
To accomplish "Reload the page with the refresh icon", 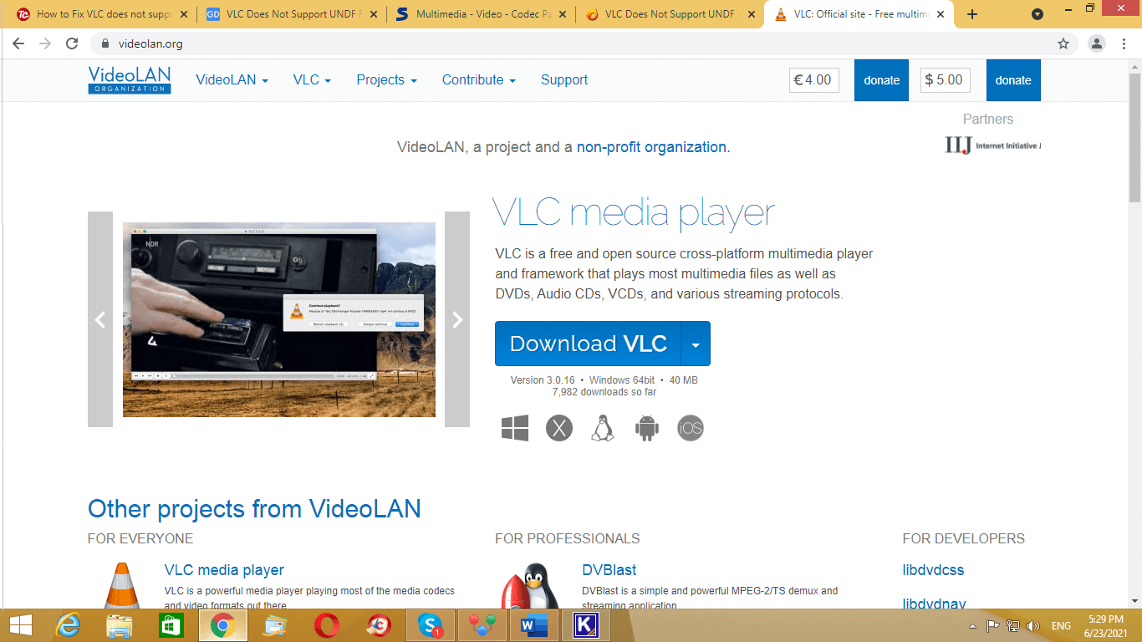I will 72,43.
